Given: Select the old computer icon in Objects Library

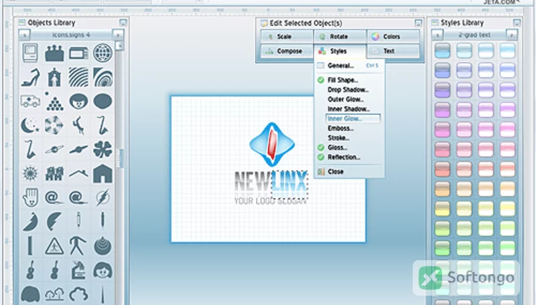Looking at the screenshot, I should point(30,53).
